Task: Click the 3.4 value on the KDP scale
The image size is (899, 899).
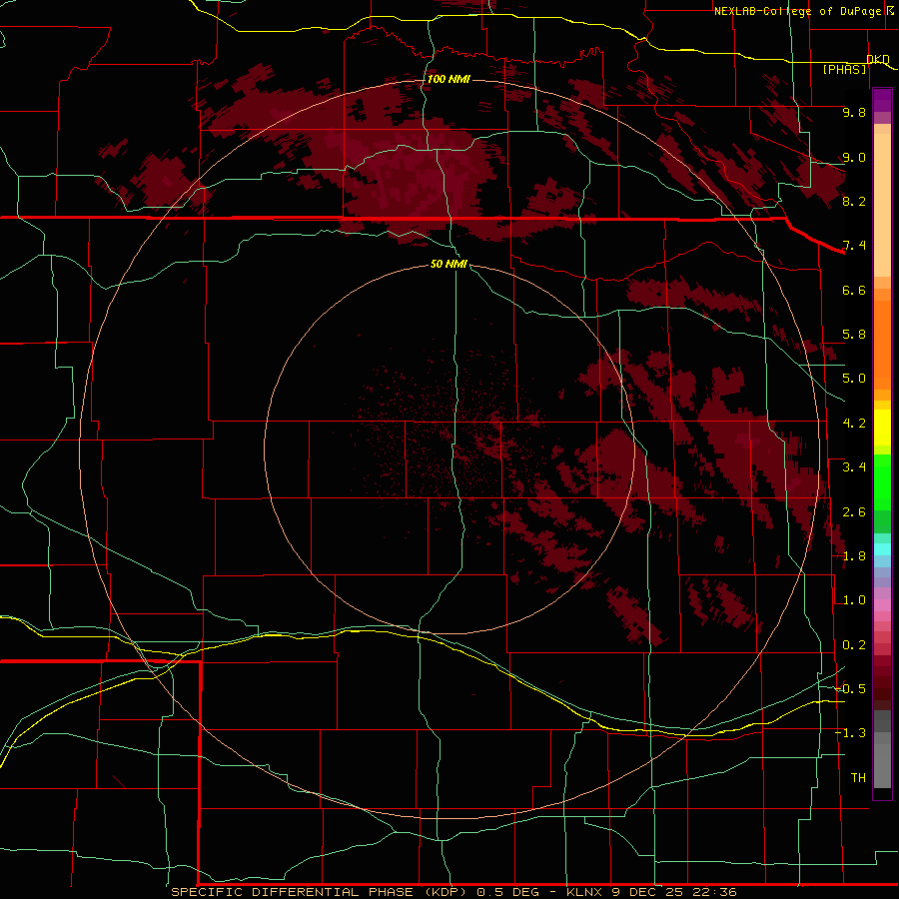Action: click(854, 467)
